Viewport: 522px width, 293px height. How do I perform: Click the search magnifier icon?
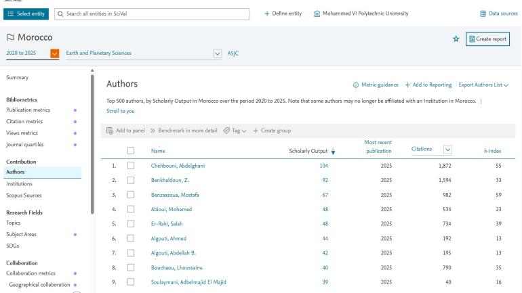tap(61, 14)
